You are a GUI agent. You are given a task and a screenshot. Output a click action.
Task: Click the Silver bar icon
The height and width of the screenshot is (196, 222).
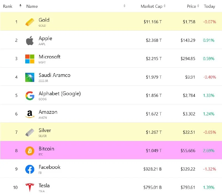[30, 132]
